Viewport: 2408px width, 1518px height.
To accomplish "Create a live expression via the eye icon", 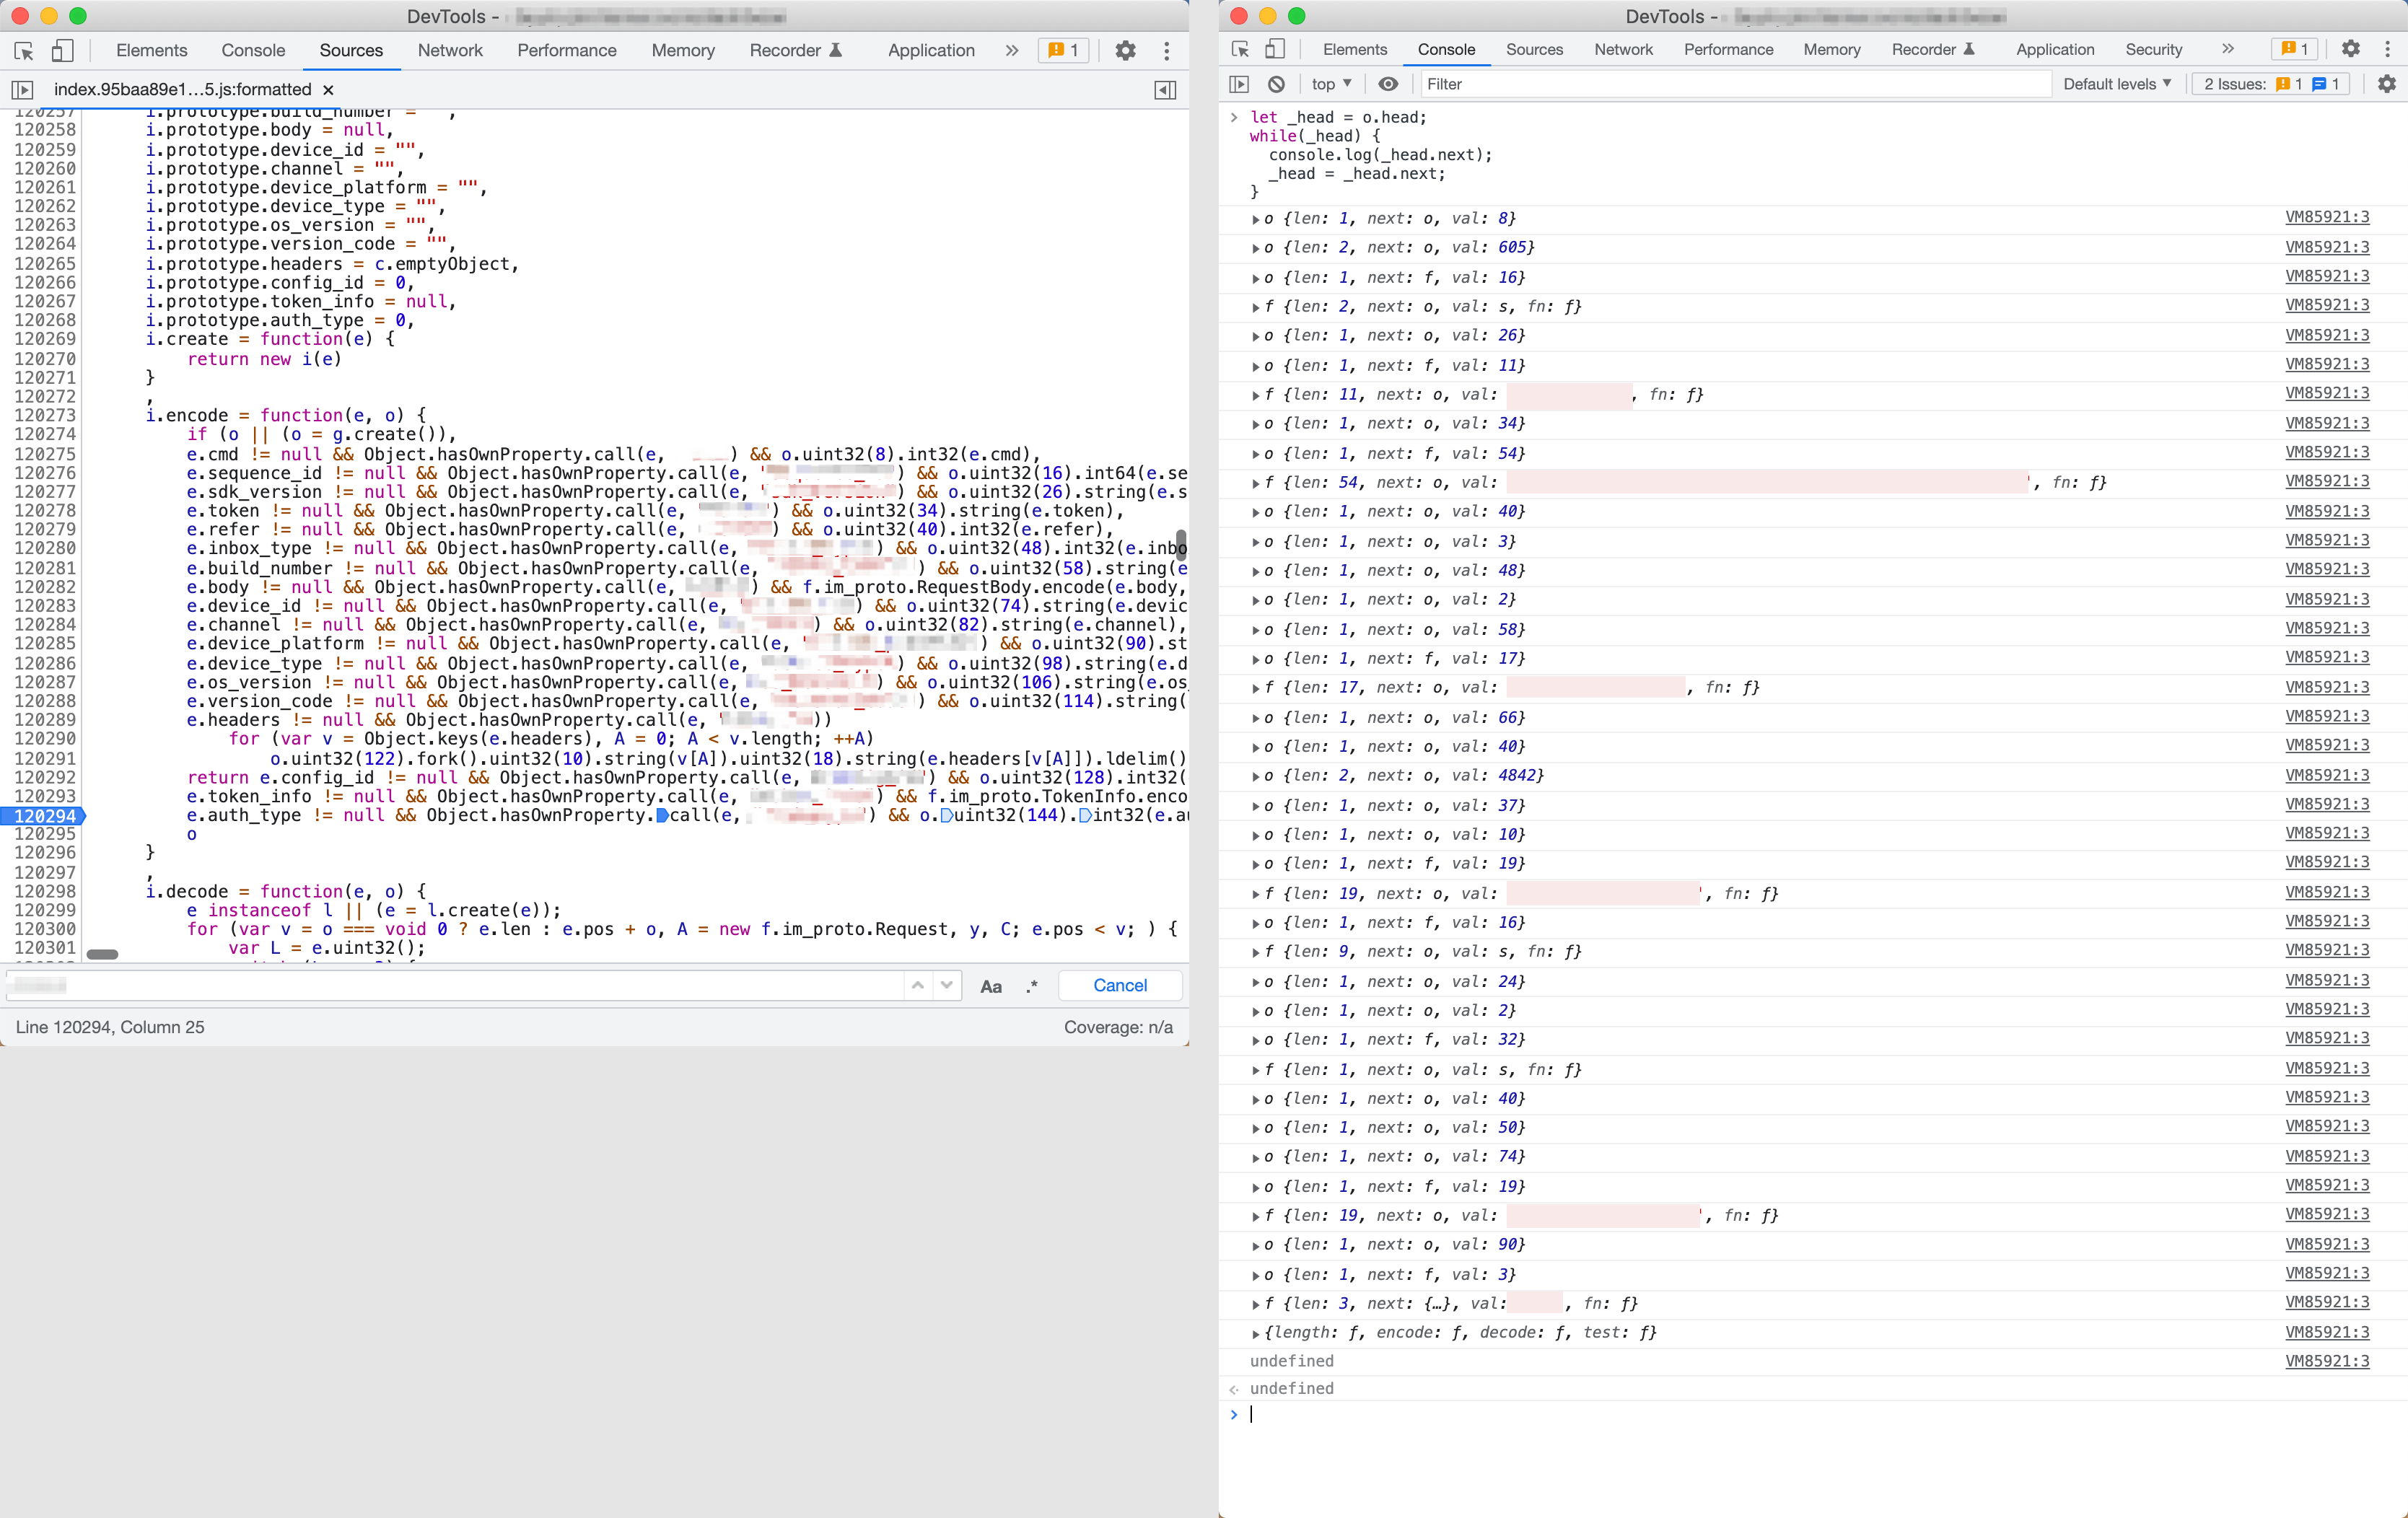I will point(1388,84).
